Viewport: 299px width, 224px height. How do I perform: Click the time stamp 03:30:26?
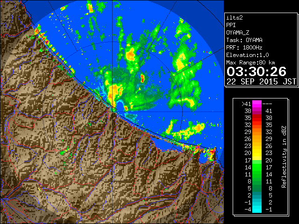[256, 71]
